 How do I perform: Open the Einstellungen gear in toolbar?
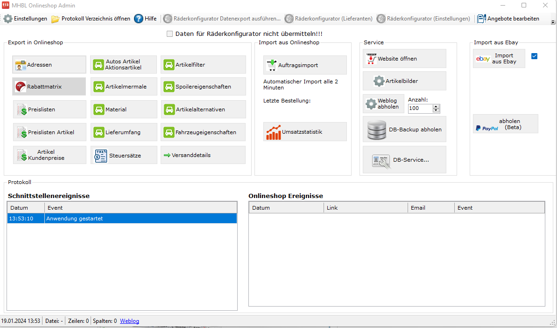8,19
